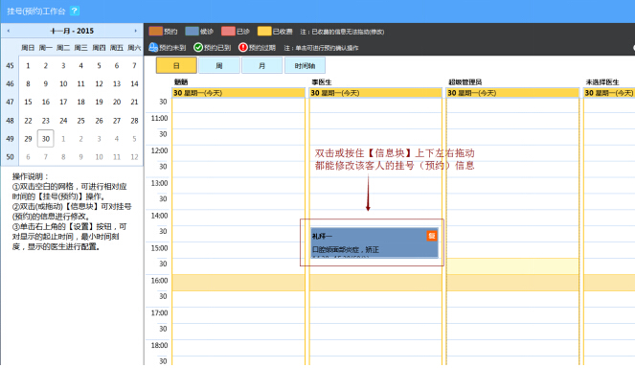Click week number 49 in mini calendar
This screenshot has width=635, height=368.
click(x=11, y=139)
